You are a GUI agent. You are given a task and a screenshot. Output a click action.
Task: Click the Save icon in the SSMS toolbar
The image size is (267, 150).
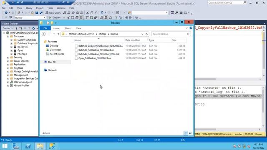(37, 13)
